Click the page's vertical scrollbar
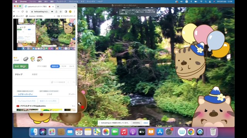Image resolution: width=247 pixels, height=138 pixels. tap(76, 61)
